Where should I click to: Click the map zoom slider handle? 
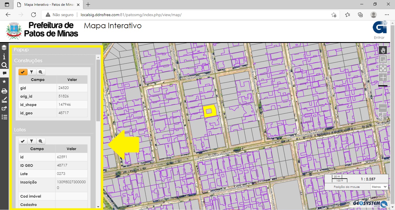pyautogui.click(x=383, y=86)
